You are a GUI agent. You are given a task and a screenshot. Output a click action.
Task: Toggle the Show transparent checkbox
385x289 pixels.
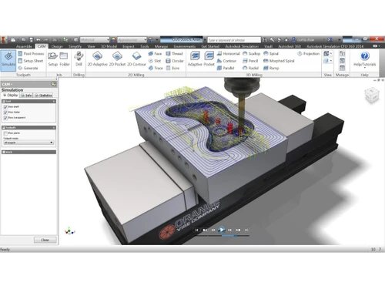5,117
